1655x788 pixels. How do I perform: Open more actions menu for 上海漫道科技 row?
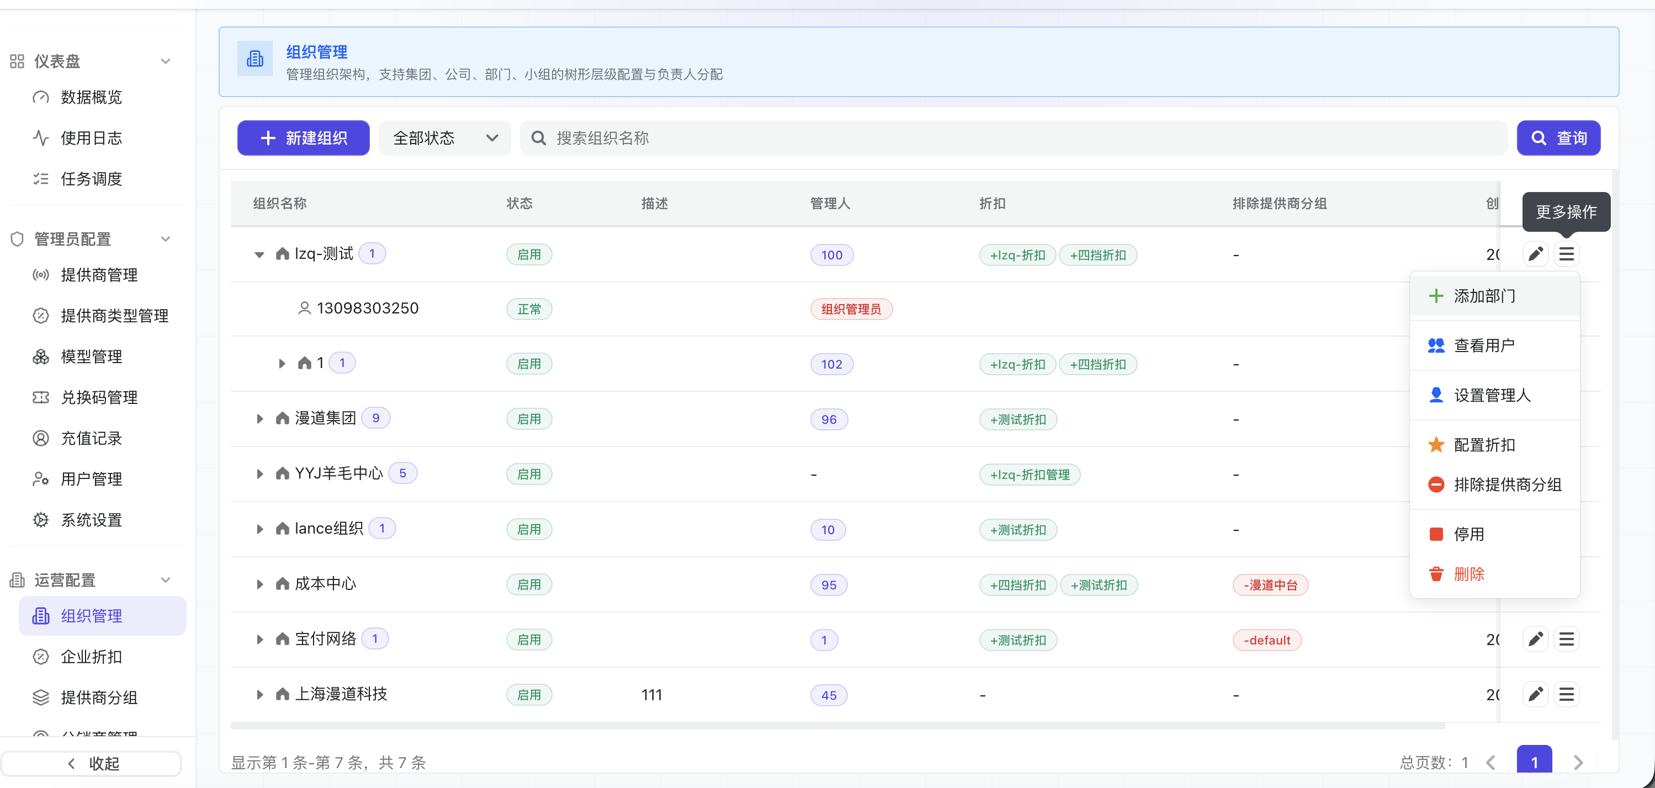(x=1566, y=694)
